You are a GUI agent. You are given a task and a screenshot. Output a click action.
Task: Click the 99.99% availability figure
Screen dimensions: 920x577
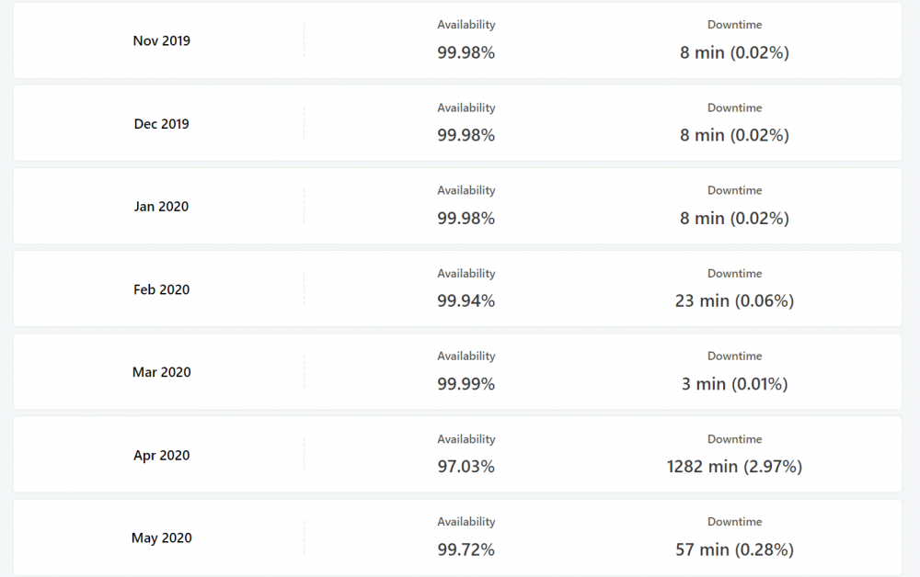pyautogui.click(x=466, y=384)
